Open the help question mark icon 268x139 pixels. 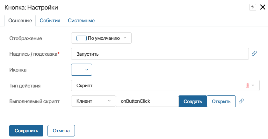pos(252,7)
